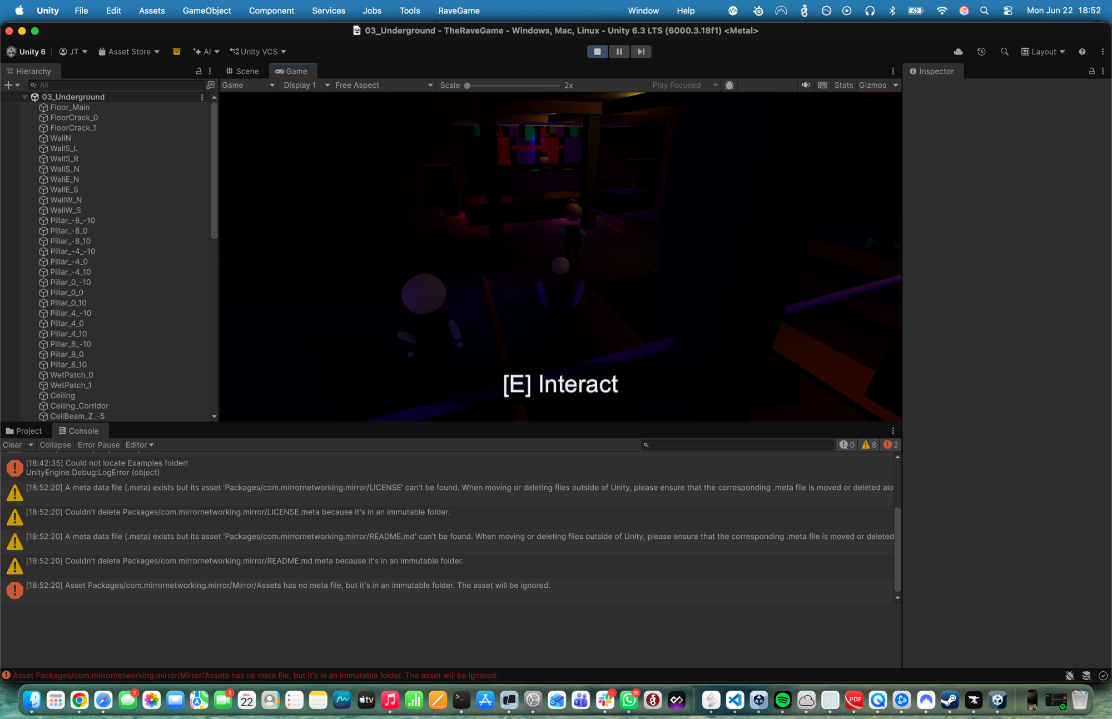
Task: Collapse the 03_Underground scene tree
Action: pos(24,97)
